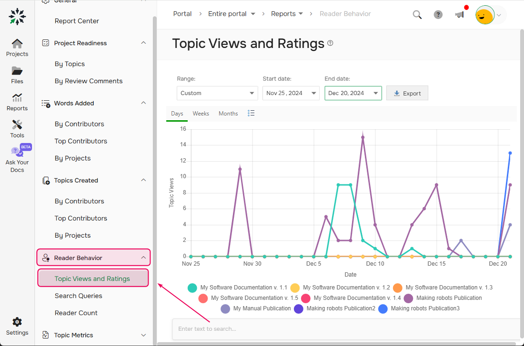Open the Report Center page
The width and height of the screenshot is (524, 346).
pyautogui.click(x=76, y=21)
